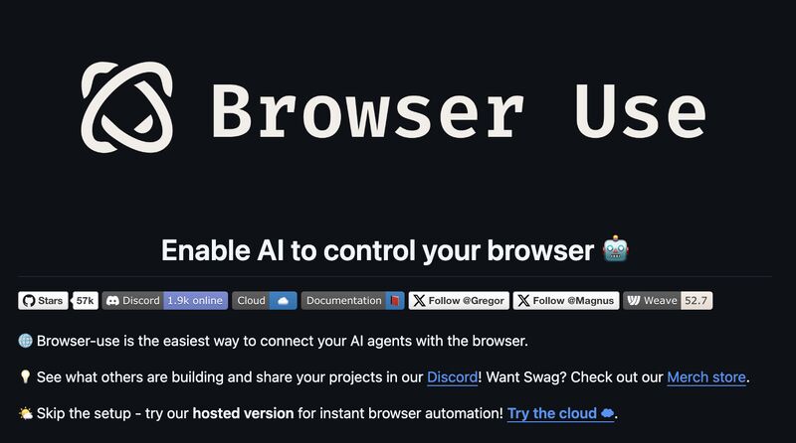This screenshot has height=443, width=796.
Task: Visit the Merch store link
Action: 706,377
